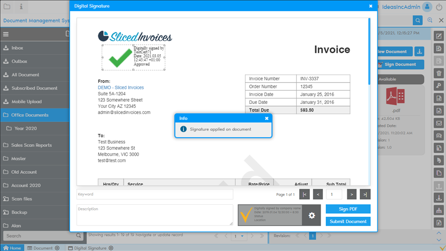Click the comments chat icon in right toolbar

click(439, 136)
